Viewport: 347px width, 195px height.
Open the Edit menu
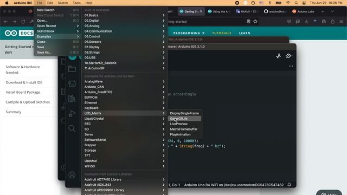coord(50,3)
